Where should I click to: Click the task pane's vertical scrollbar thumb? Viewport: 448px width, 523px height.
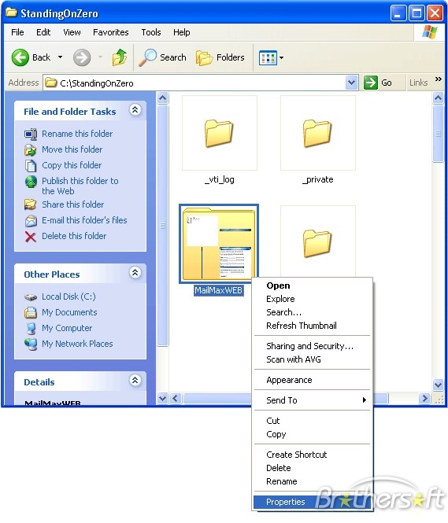tap(162, 227)
